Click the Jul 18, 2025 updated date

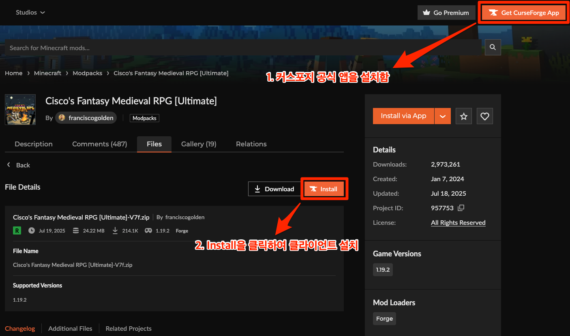coord(448,193)
